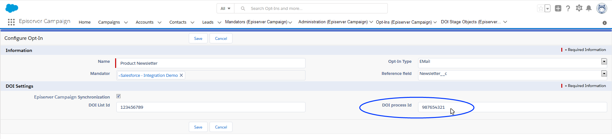Open the All search scope dropdown
This screenshot has height=139, width=612.
225,9
